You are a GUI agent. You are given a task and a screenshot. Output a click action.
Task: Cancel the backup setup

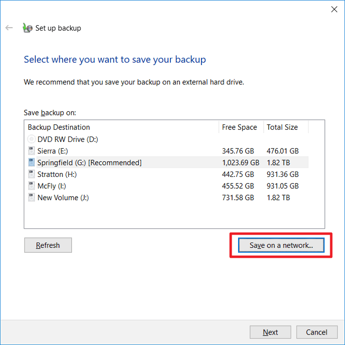(316, 332)
